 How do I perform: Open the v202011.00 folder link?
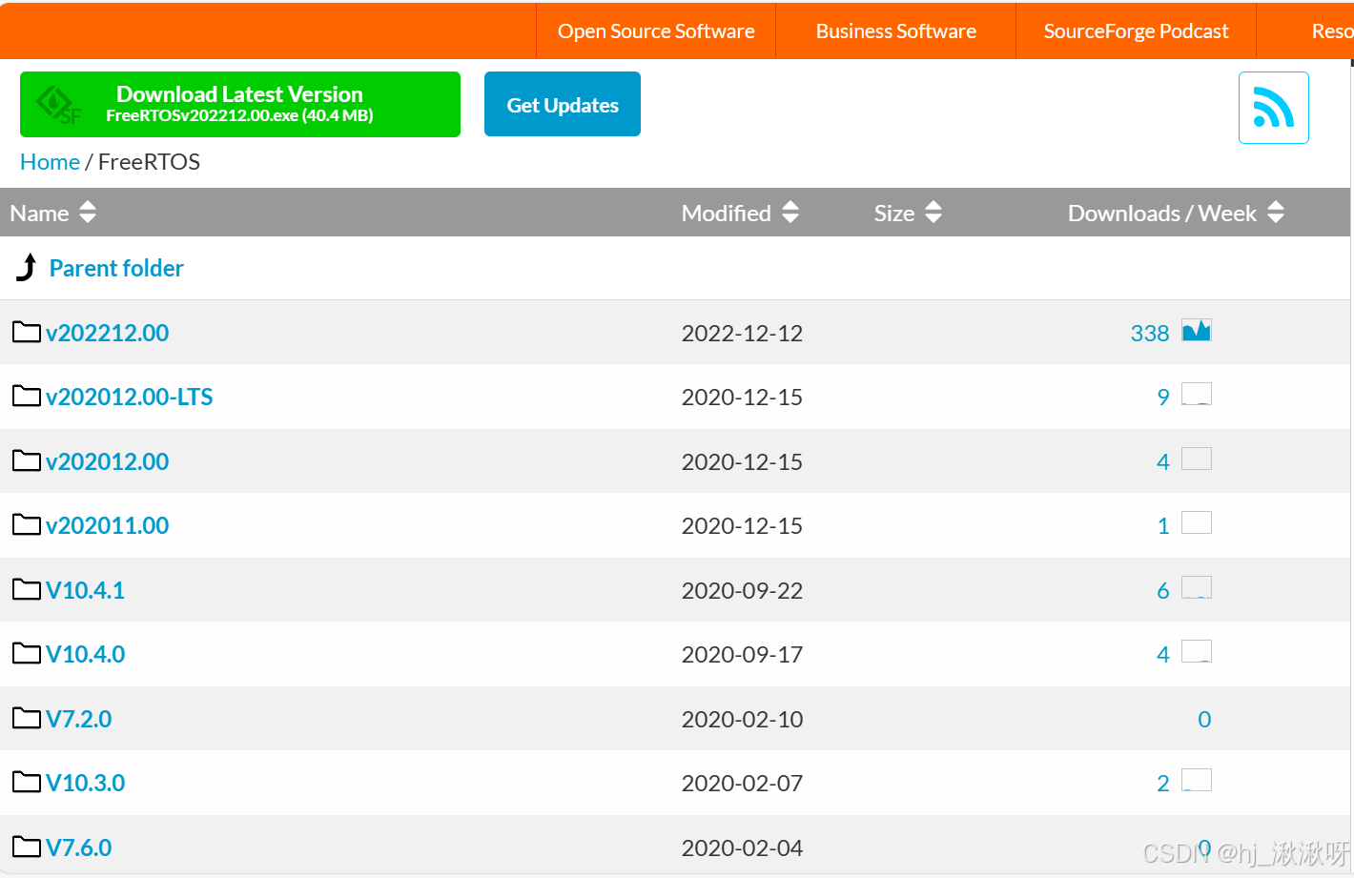[x=107, y=525]
